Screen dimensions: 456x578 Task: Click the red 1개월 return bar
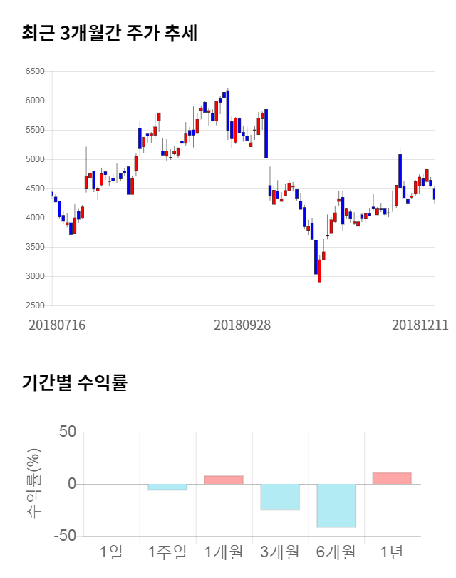point(224,480)
